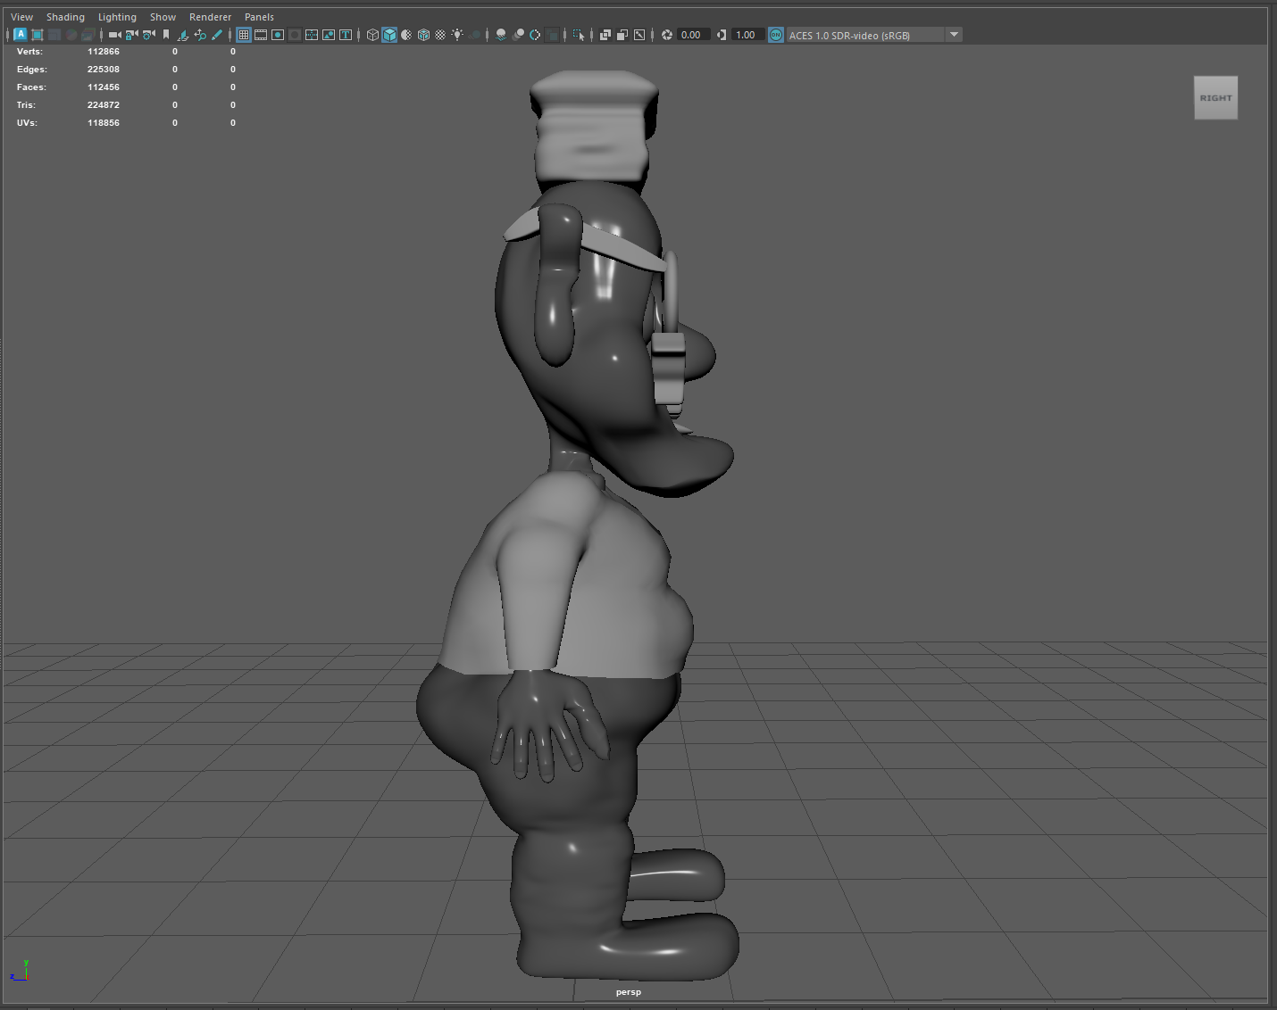The width and height of the screenshot is (1277, 1010).
Task: Toggle the Field Chart icon
Action: (312, 35)
